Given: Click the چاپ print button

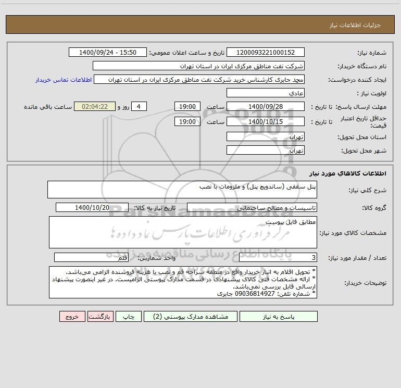Looking at the screenshot, I should (129, 316).
